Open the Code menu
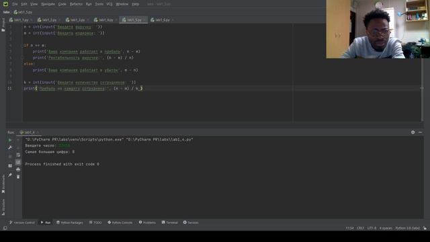 (62, 4)
